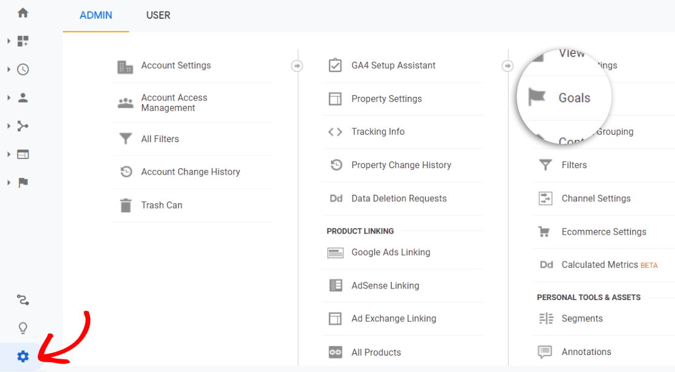
Task: Expand the Audience person section
Action: point(9,98)
